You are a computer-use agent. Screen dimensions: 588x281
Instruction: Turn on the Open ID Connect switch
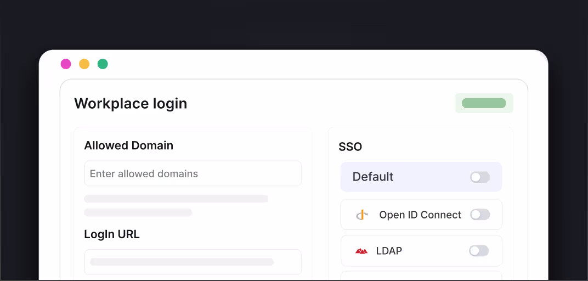point(479,215)
